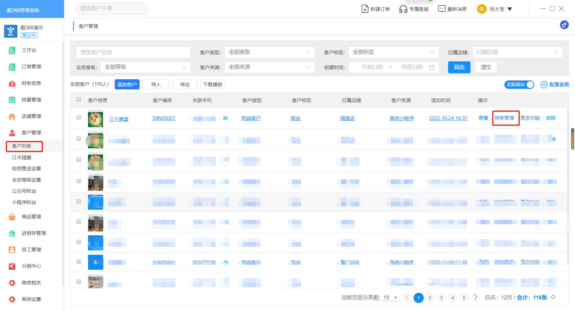Click the 筛选 filter button
The width and height of the screenshot is (575, 311).
click(x=459, y=67)
